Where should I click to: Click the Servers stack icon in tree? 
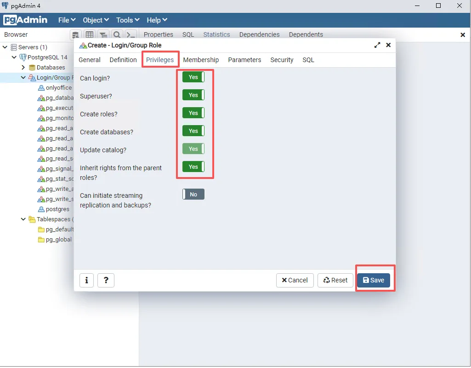tap(14, 47)
